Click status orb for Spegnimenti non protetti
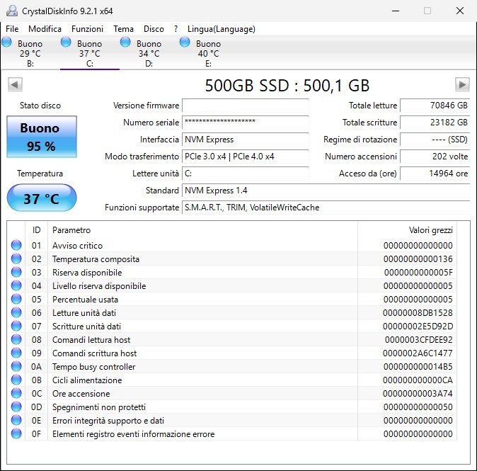The image size is (477, 471). click(x=16, y=407)
